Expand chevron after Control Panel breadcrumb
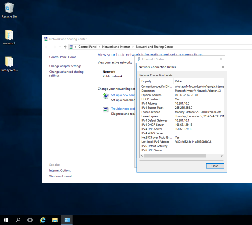Viewport: 252px width, 225px height. click(x=99, y=47)
